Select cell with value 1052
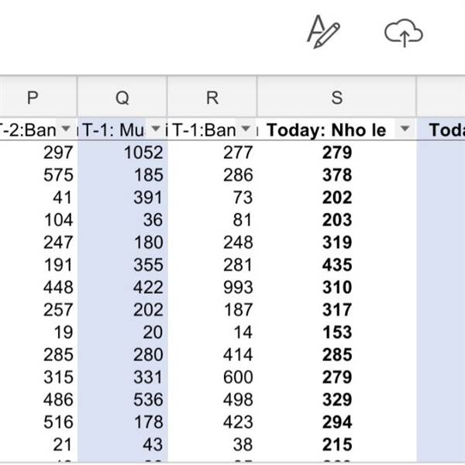Screen dimensions: 465x465 coord(143,153)
